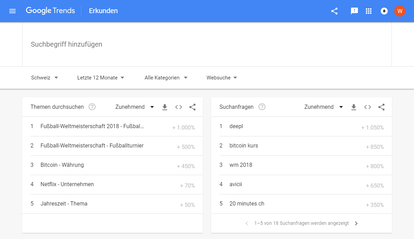This screenshot has width=414, height=239.
Task: Click the pagination text 1–5 von 18
Action: click(301, 223)
